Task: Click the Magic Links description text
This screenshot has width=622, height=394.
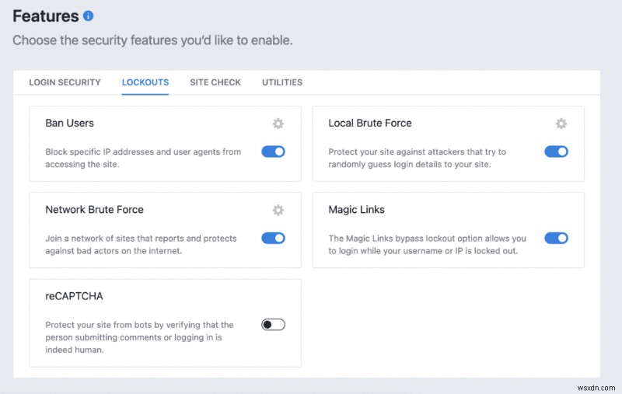Action: (427, 245)
